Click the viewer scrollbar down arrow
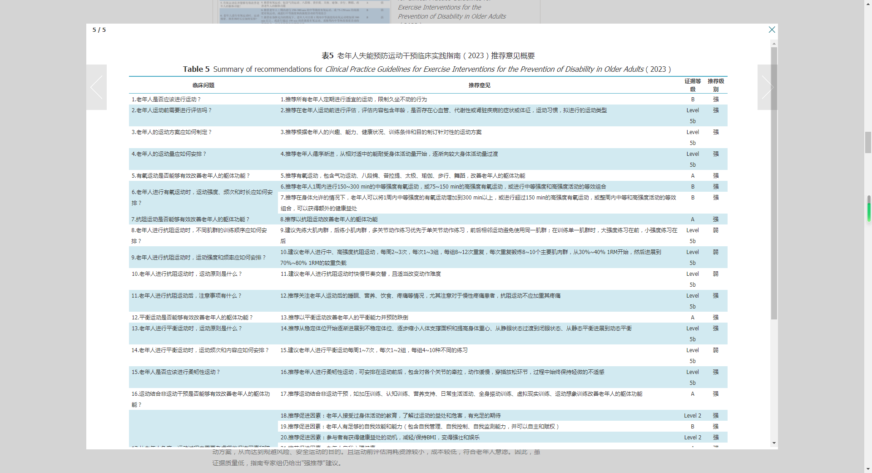872x473 pixels. 774,443
